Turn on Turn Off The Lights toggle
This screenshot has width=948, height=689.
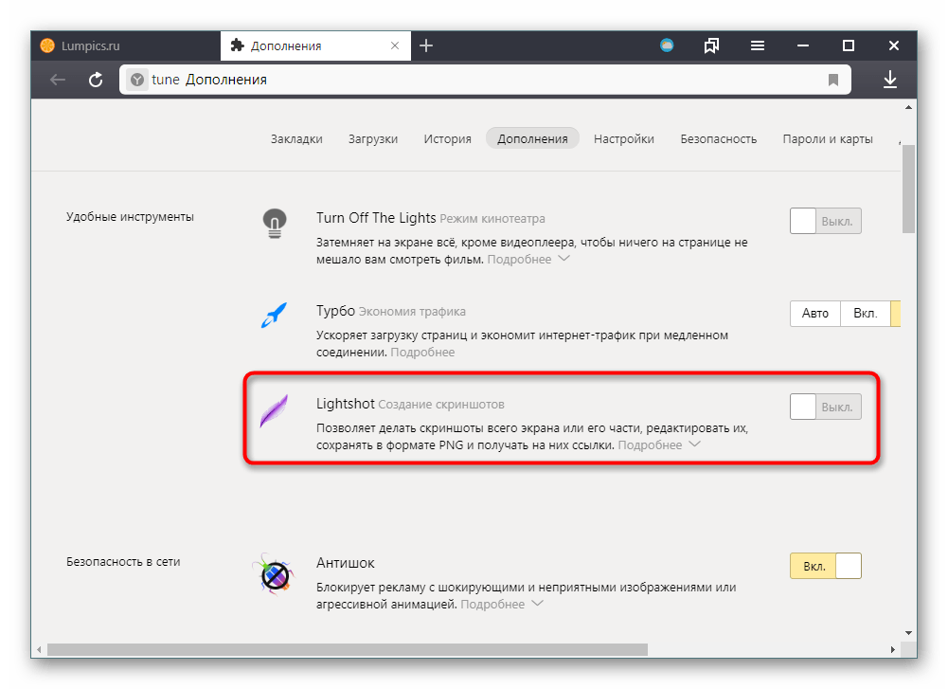click(825, 222)
